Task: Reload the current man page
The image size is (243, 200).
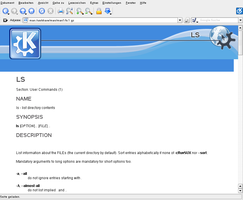Action: 42,11
